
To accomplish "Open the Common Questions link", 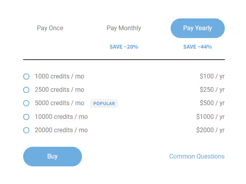I will (x=197, y=157).
